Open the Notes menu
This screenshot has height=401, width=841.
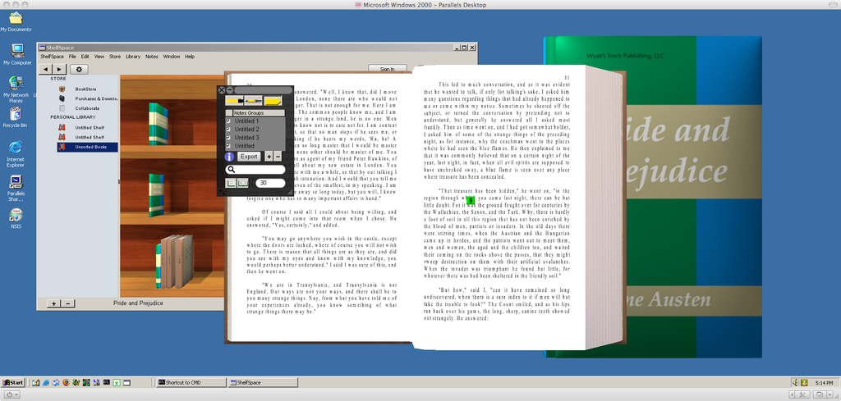coord(151,57)
